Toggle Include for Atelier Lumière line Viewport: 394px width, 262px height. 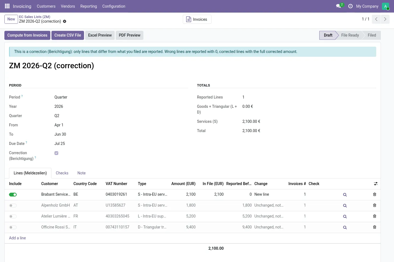(x=13, y=216)
